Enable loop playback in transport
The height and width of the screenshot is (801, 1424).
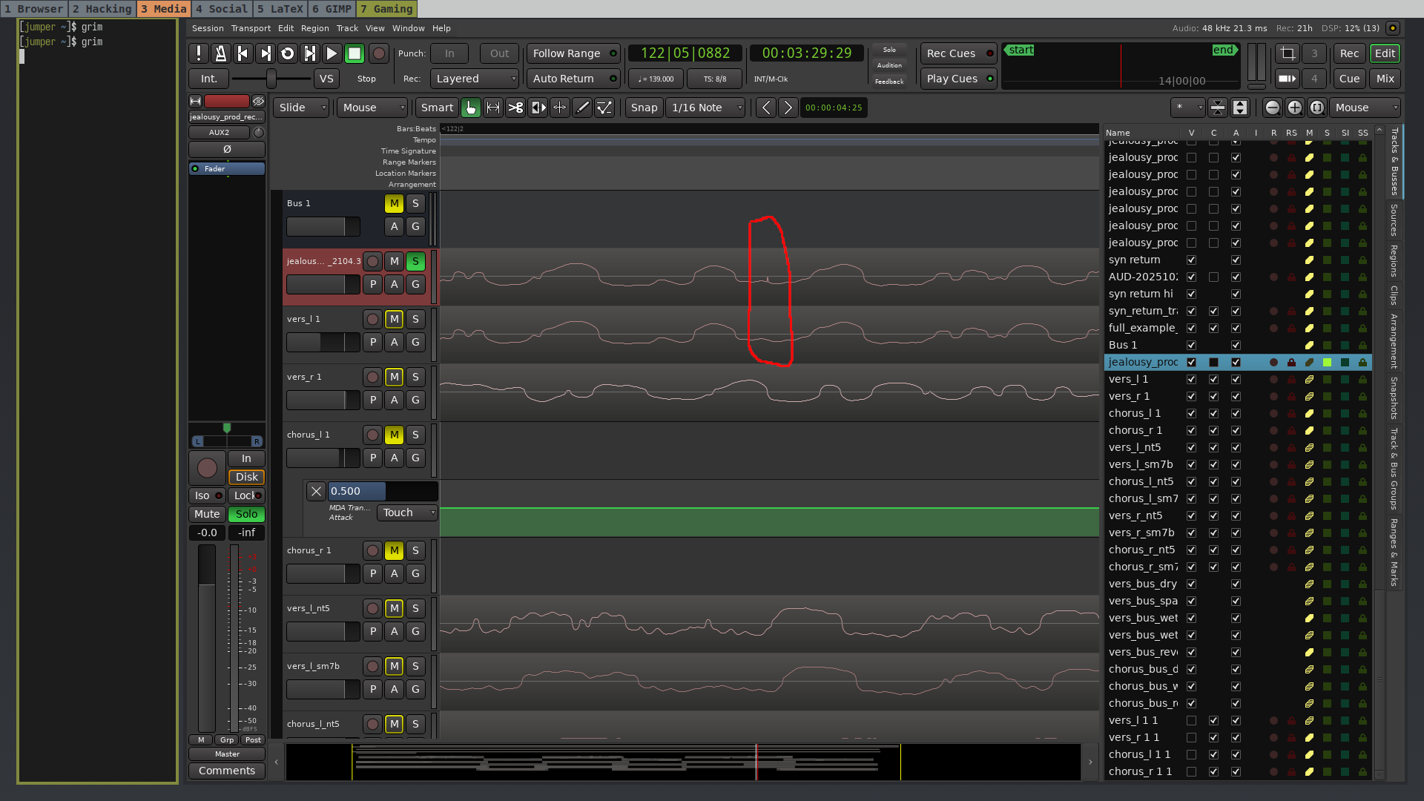tap(288, 53)
